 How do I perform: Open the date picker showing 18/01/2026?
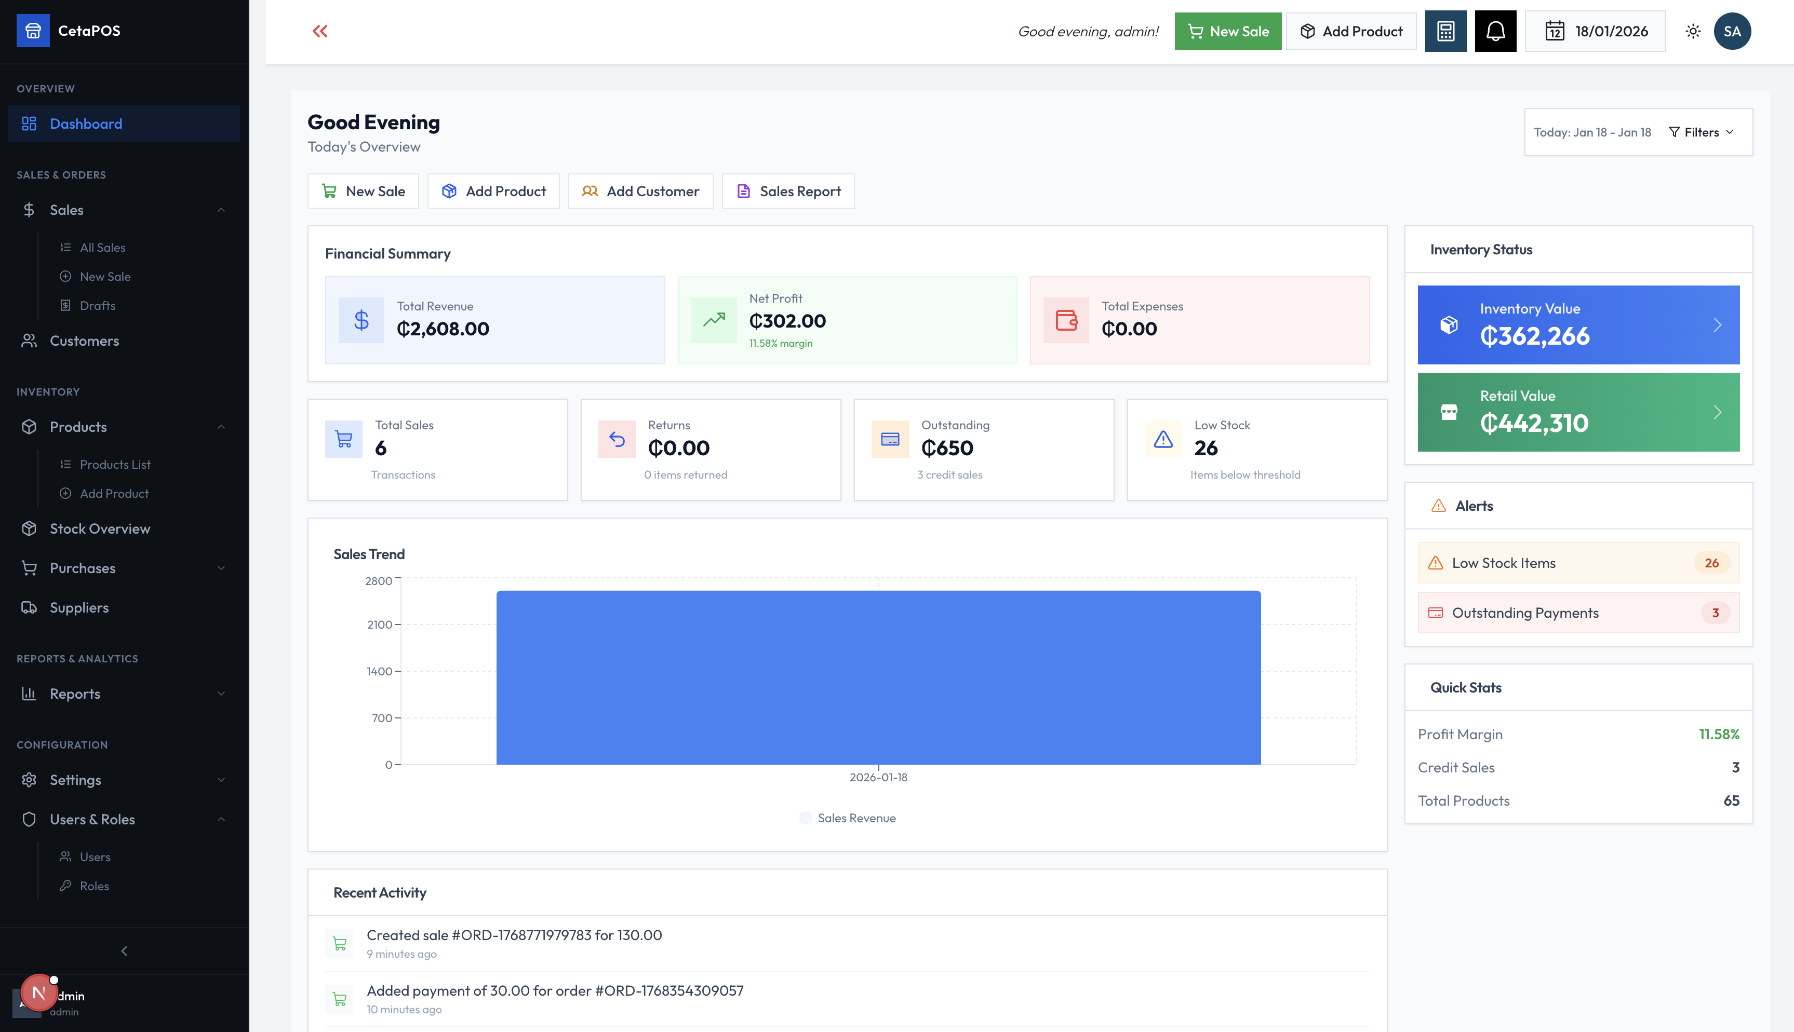tap(1596, 31)
